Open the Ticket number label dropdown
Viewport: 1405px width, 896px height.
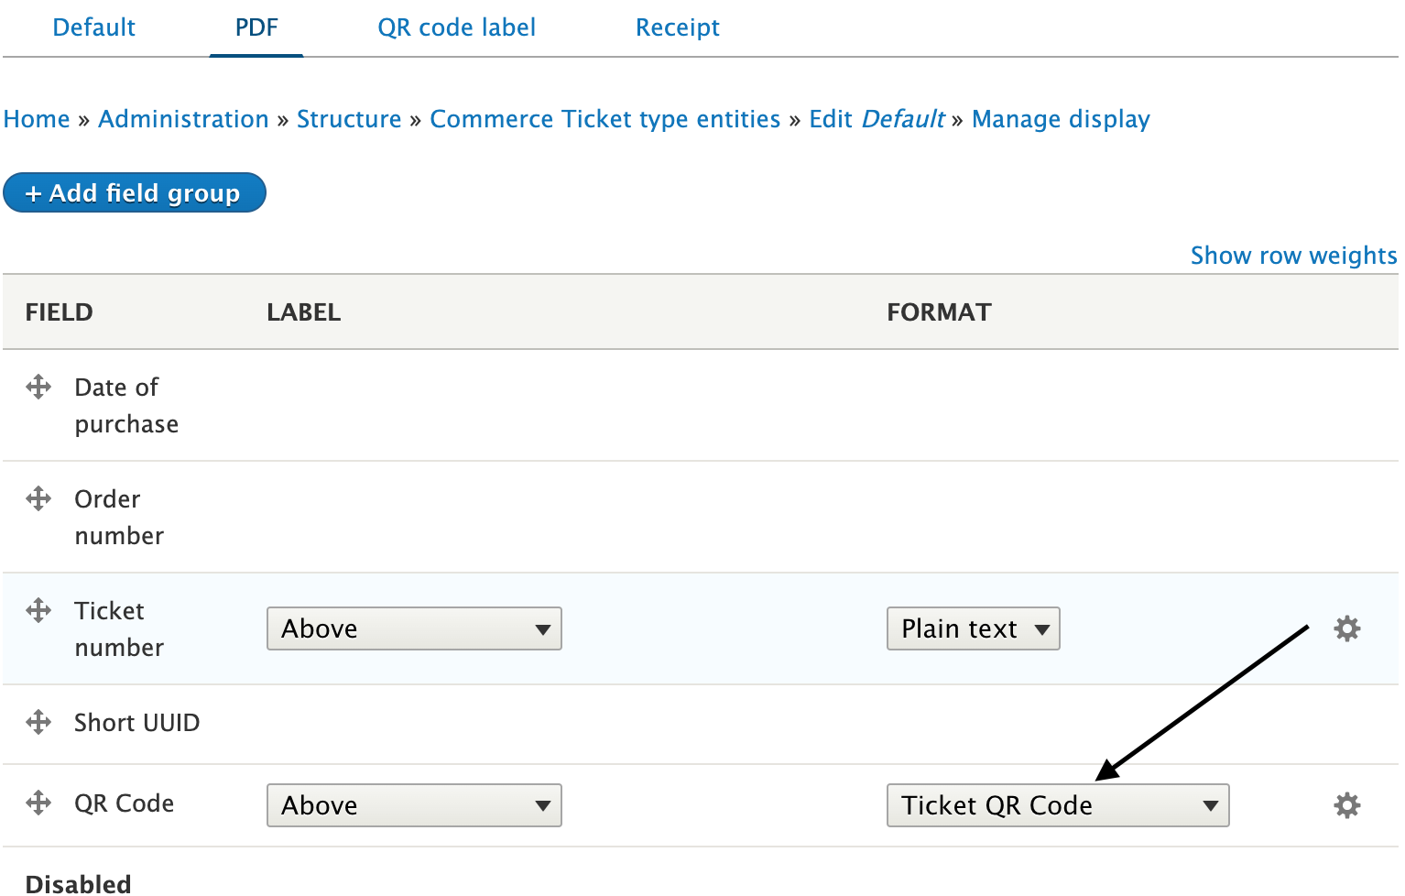(413, 628)
